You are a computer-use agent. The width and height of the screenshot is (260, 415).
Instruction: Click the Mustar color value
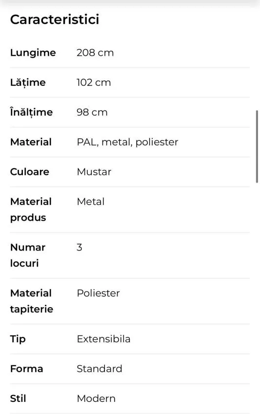[94, 172]
